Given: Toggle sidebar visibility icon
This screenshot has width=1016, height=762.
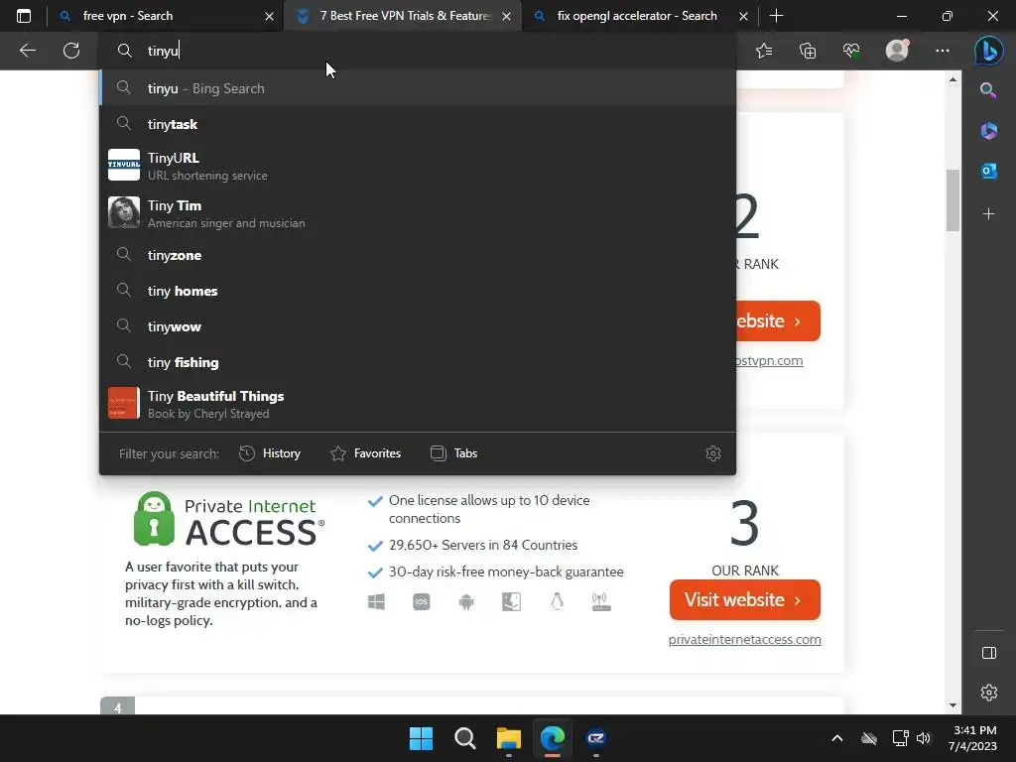Looking at the screenshot, I should 989,653.
